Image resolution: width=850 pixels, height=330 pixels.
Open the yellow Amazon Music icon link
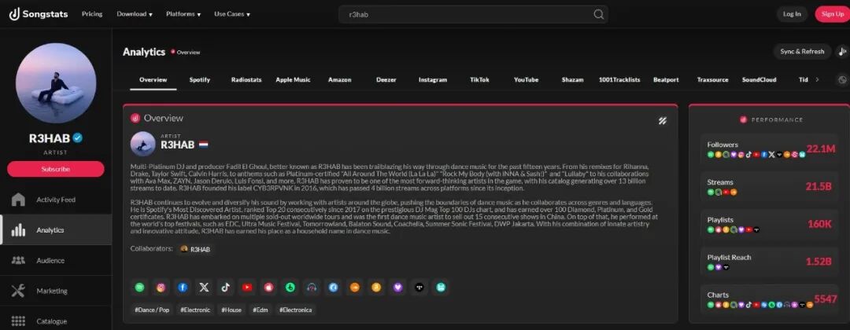coord(376,288)
